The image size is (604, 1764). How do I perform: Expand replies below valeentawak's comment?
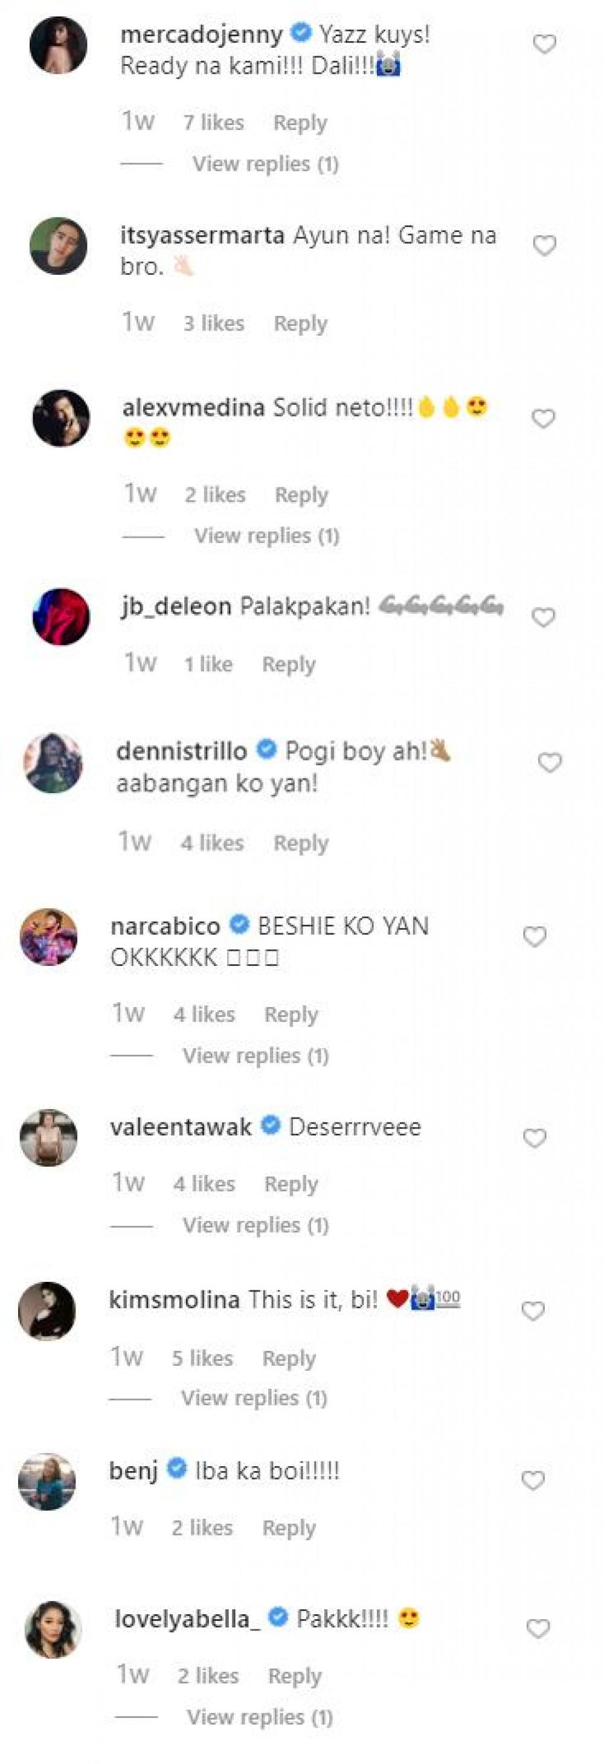pyautogui.click(x=255, y=1225)
